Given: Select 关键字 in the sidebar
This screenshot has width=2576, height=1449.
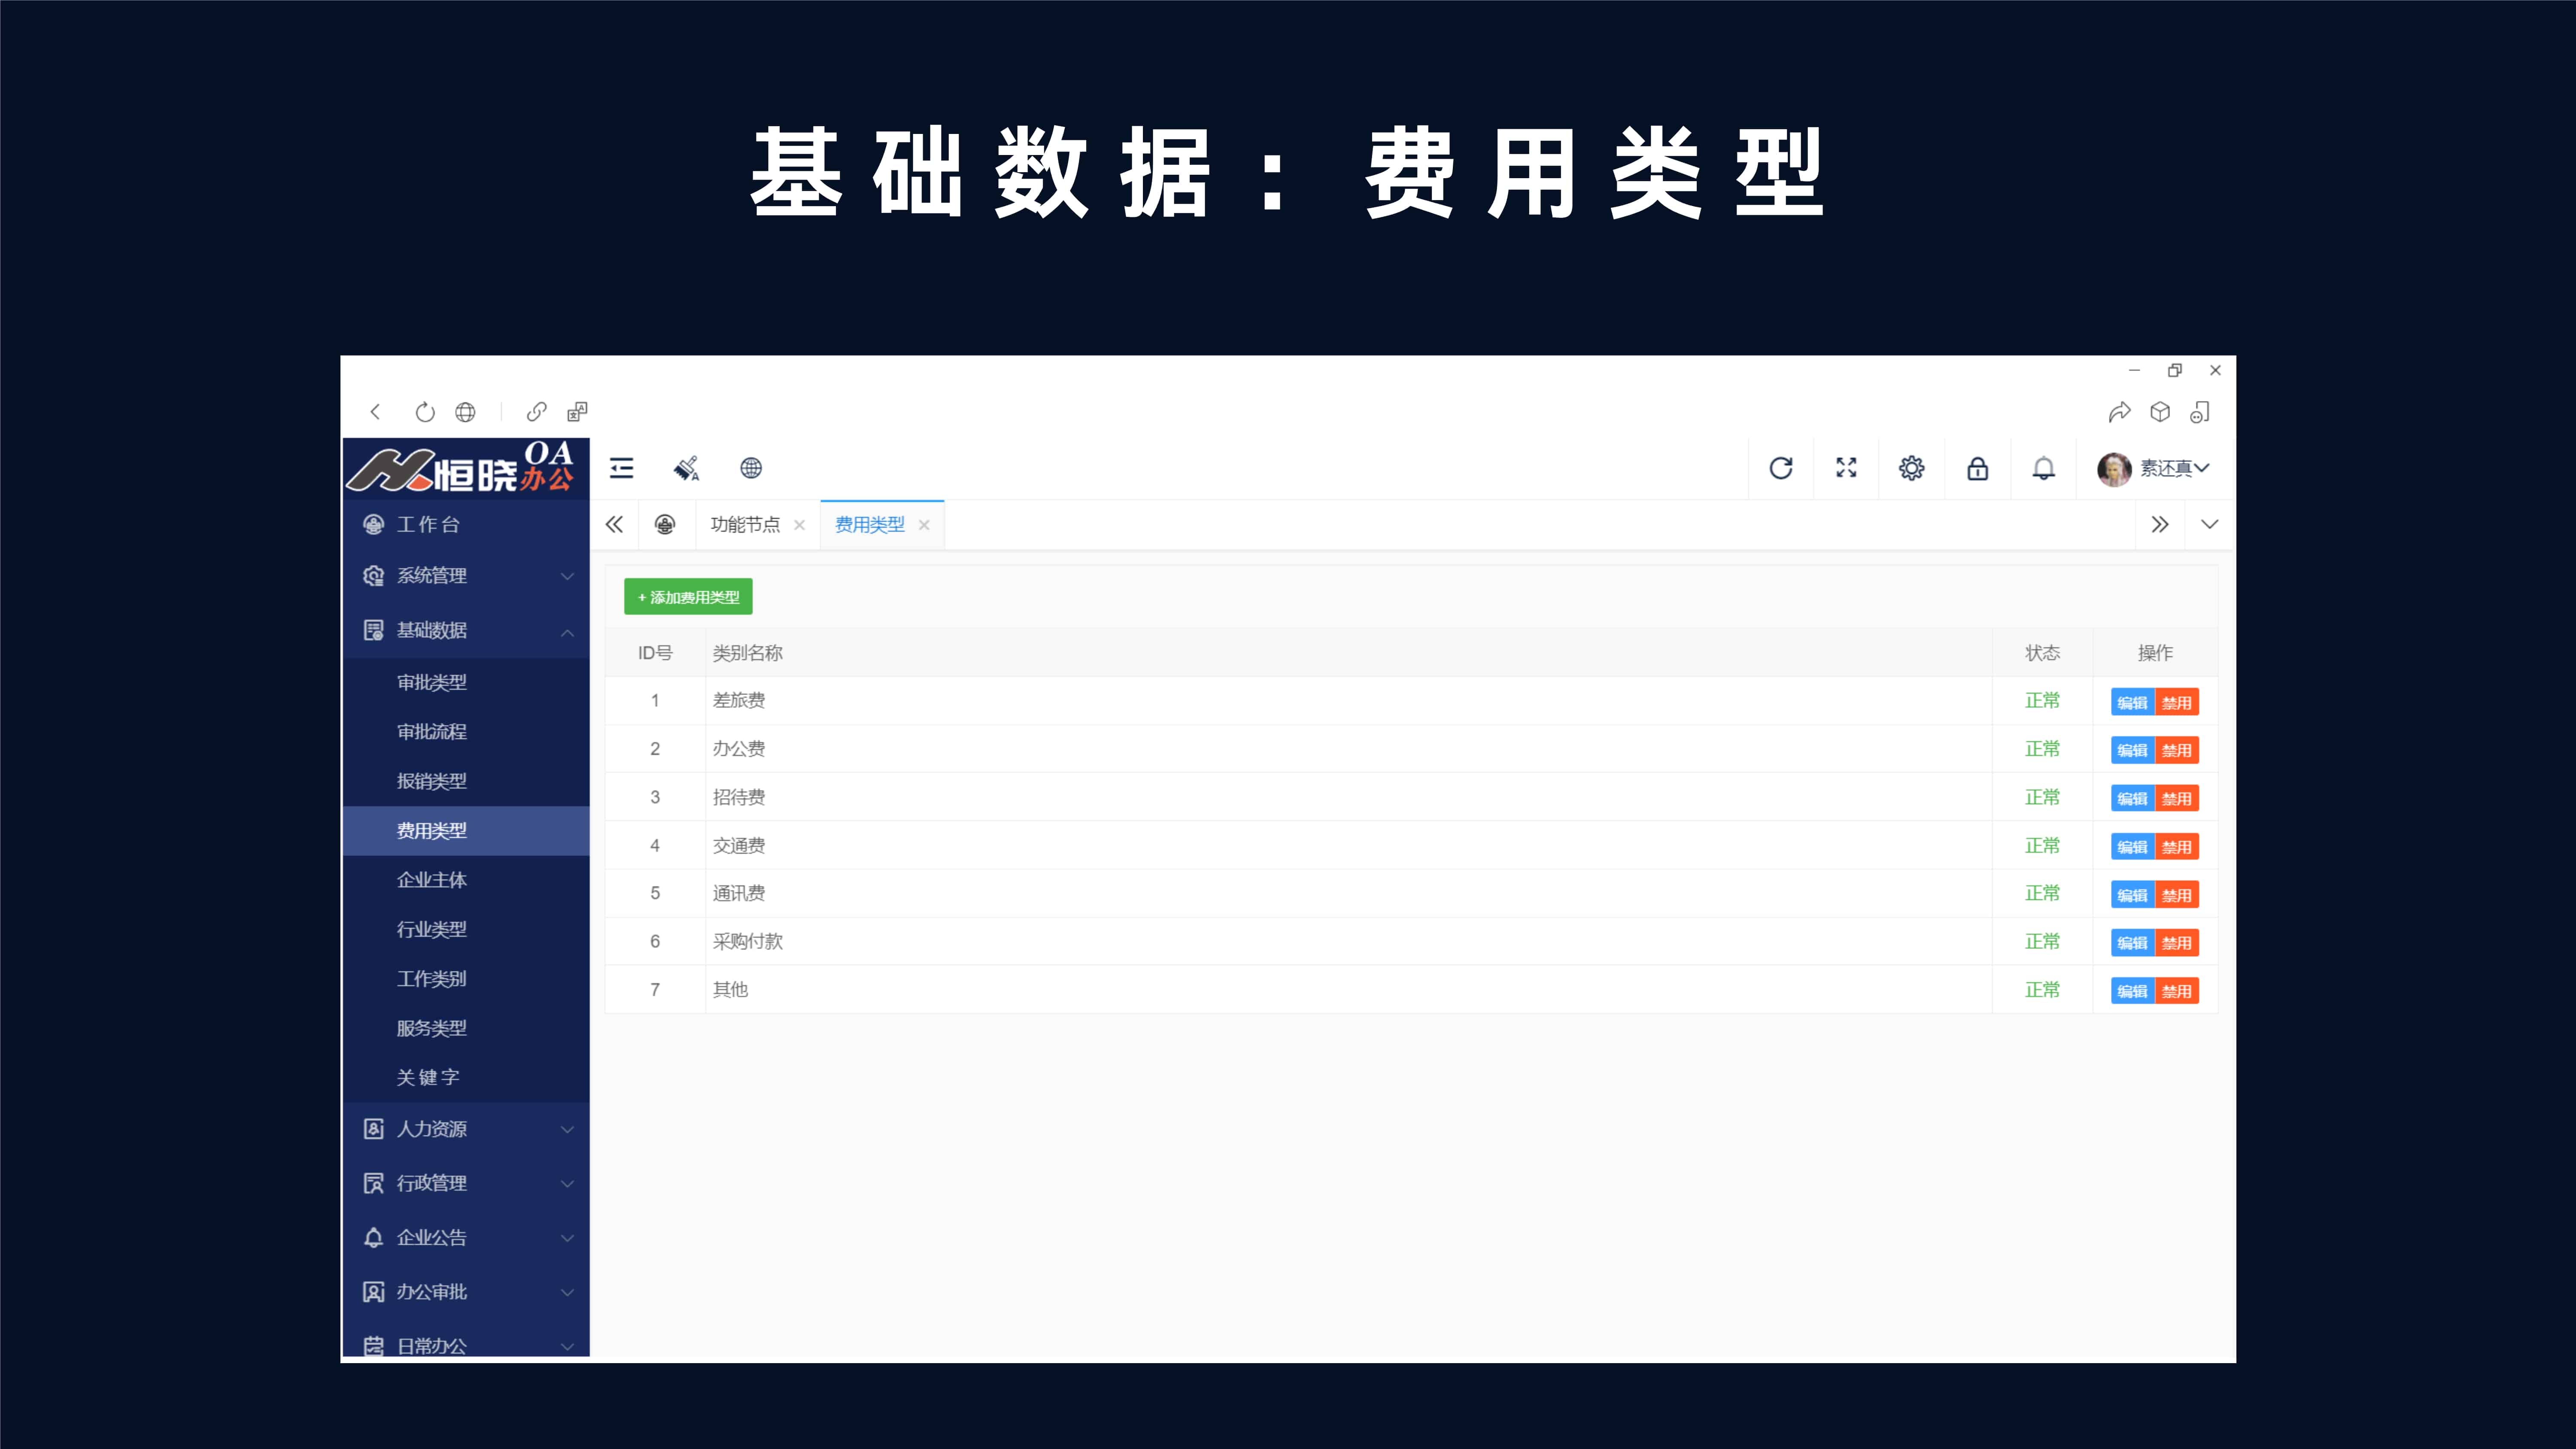Looking at the screenshot, I should pos(466,1078).
